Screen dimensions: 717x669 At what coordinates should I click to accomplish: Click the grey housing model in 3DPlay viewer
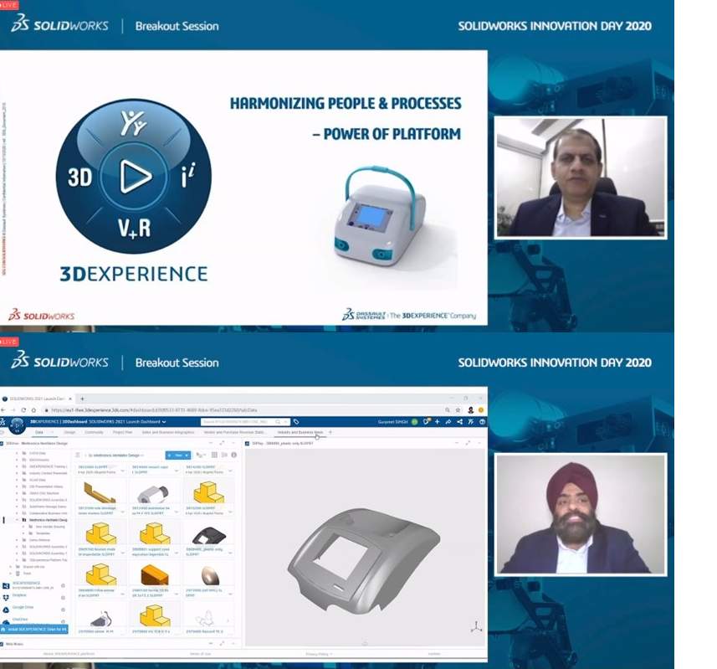pyautogui.click(x=364, y=559)
